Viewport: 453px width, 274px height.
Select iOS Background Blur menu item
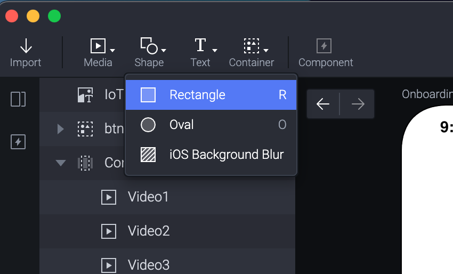point(211,155)
